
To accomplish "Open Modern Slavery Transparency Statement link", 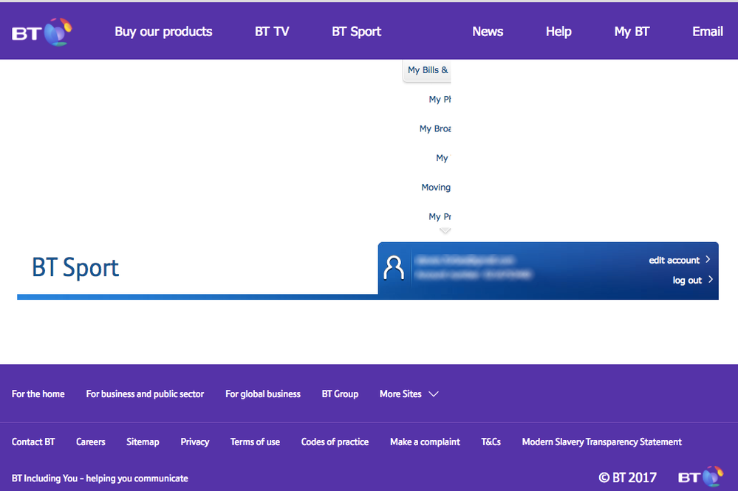I will (x=601, y=442).
